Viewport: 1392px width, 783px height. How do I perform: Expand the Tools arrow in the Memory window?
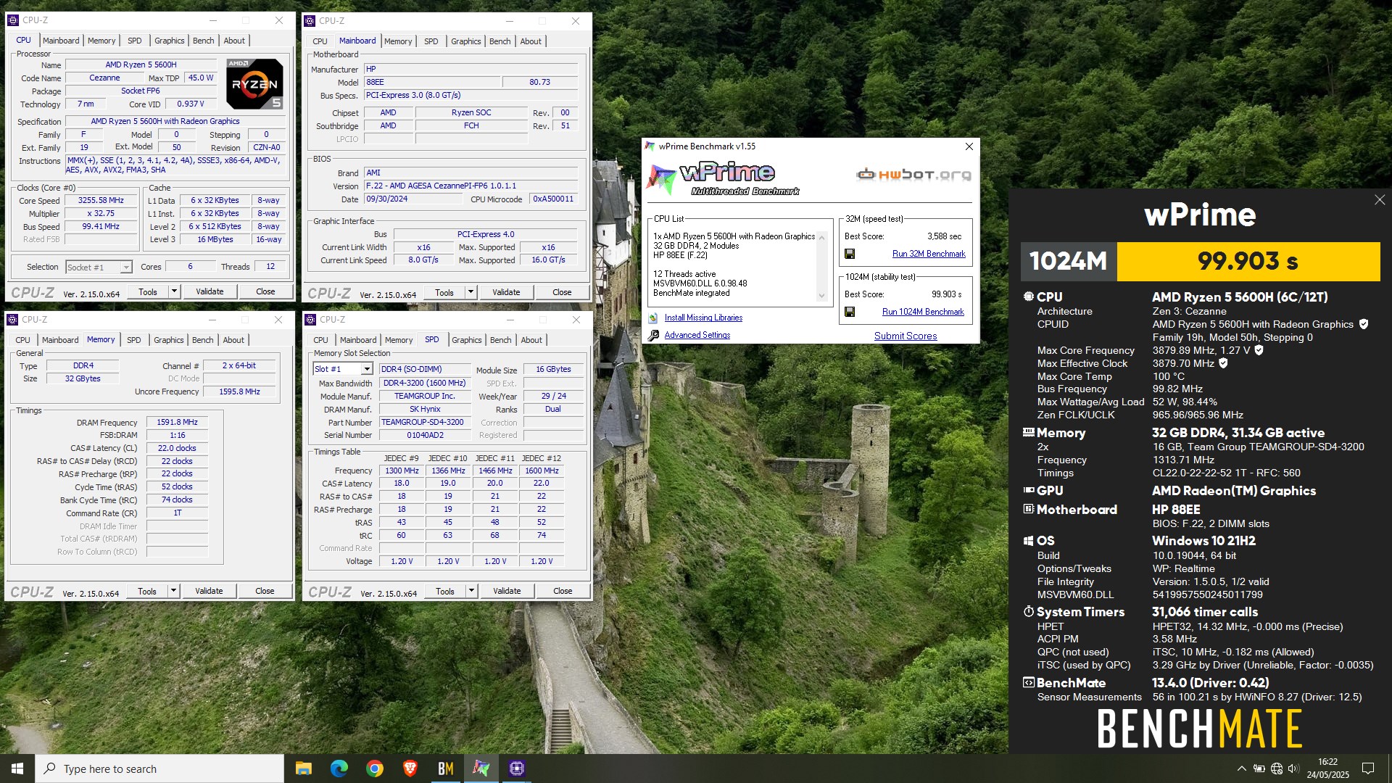point(173,591)
